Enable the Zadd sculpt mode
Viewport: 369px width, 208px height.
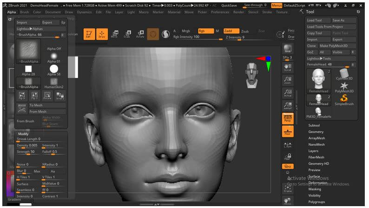point(231,31)
